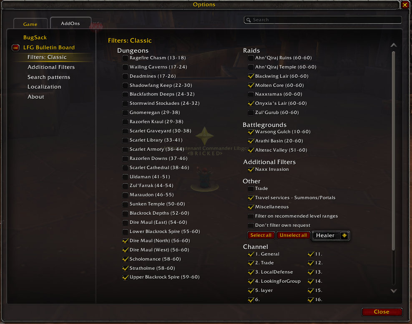412x324 pixels.
Task: Open Additional Filters in the sidebar
Action: pos(51,67)
